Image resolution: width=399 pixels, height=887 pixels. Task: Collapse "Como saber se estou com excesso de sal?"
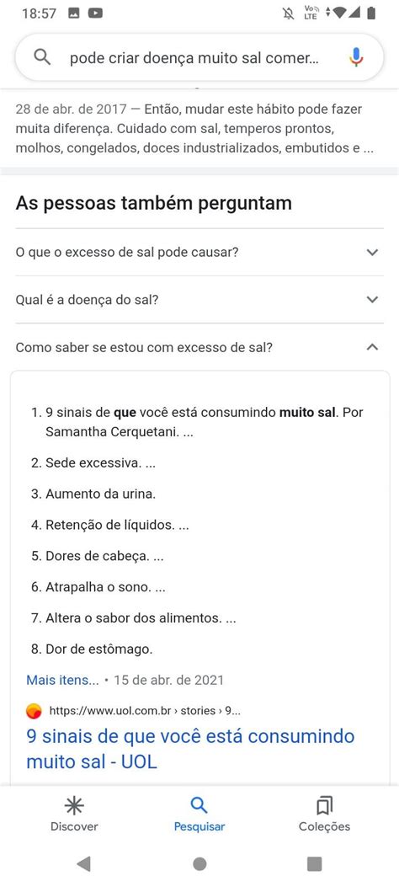(x=199, y=347)
